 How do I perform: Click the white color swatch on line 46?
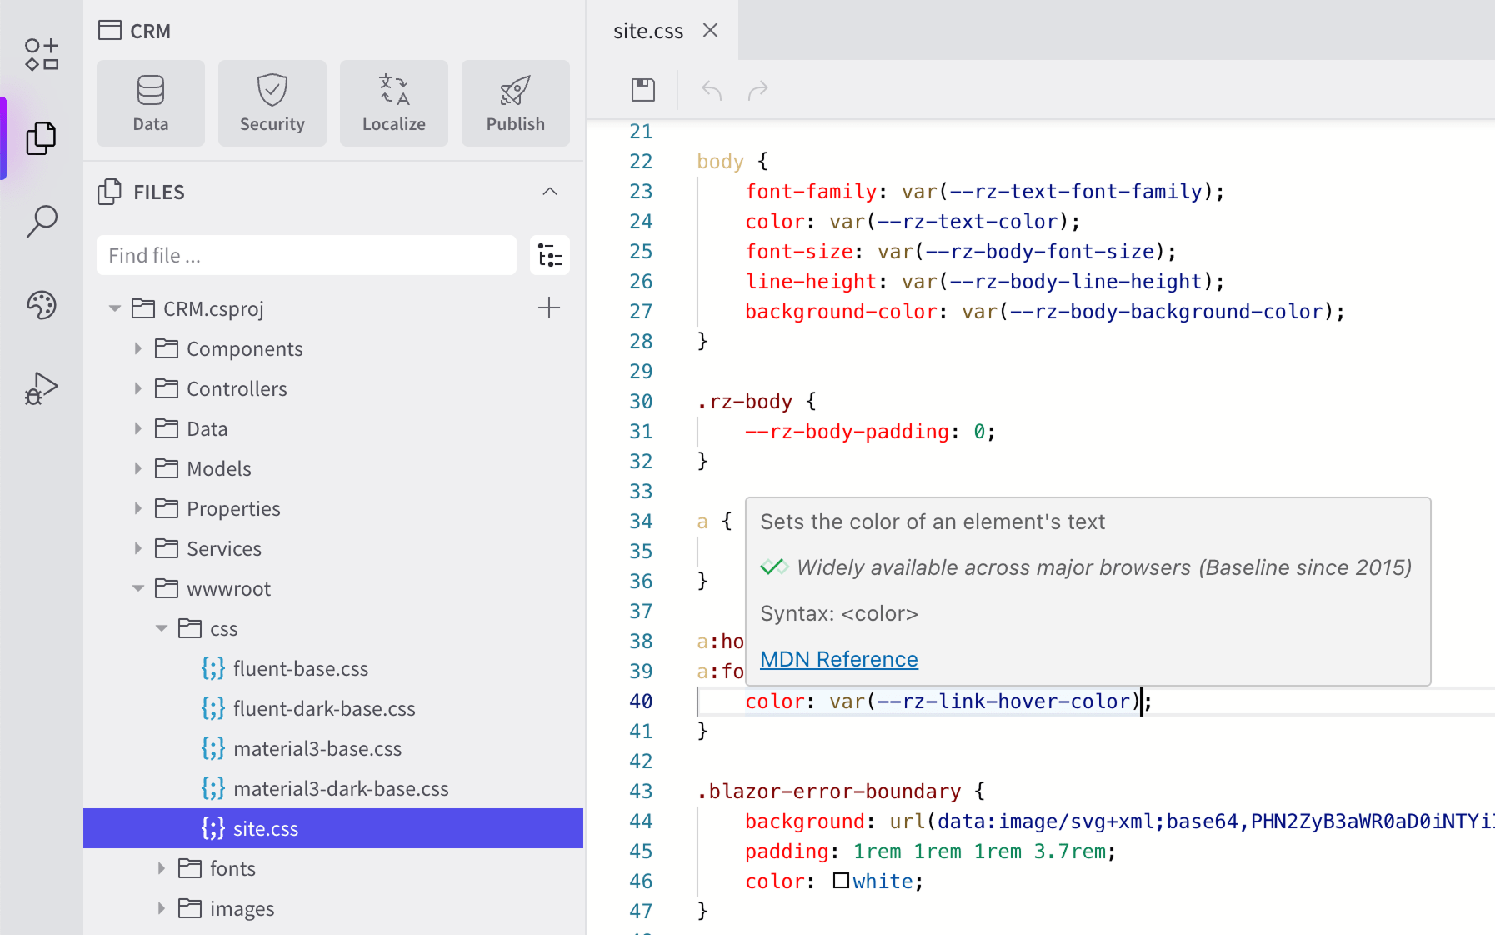click(x=842, y=879)
